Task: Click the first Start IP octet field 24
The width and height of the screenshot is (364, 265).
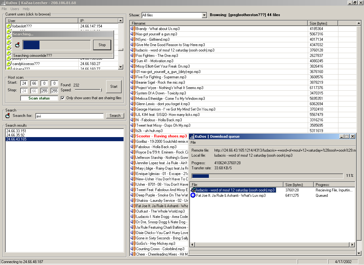Action: tap(24, 83)
